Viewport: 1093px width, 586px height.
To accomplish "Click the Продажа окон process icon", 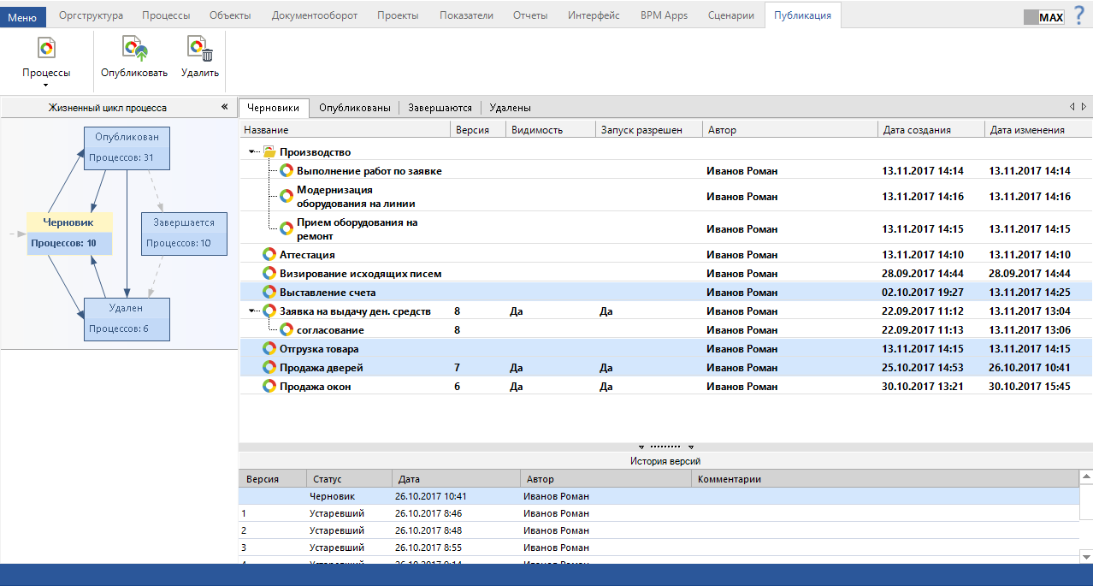I will tap(269, 387).
